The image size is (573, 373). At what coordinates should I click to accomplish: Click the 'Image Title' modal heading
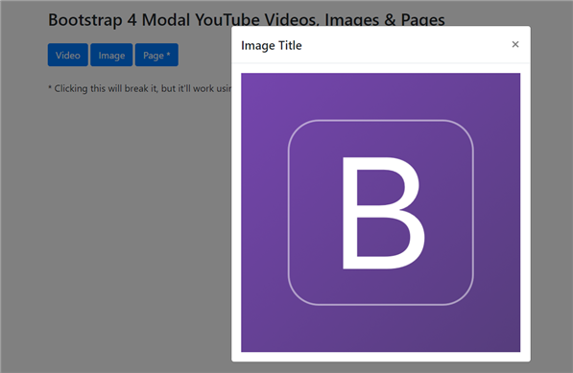272,46
